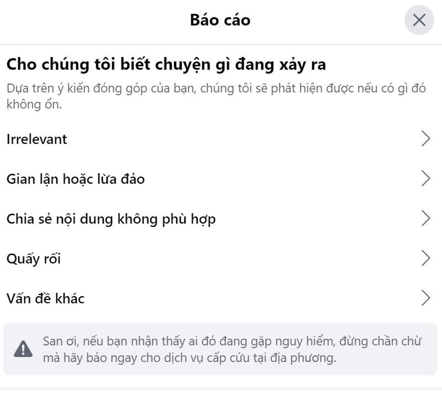442x393 pixels.
Task: Click the Vấn đề khác chevron arrow
Action: (425, 298)
